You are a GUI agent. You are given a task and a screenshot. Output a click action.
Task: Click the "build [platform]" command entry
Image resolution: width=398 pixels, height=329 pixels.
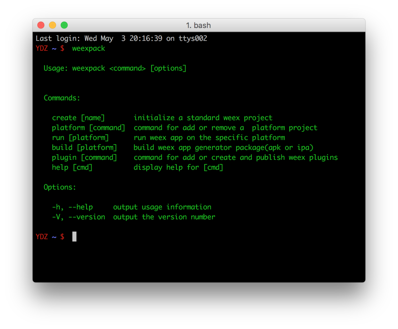[84, 148]
